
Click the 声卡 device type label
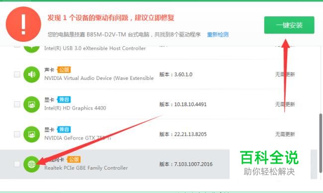(49, 70)
